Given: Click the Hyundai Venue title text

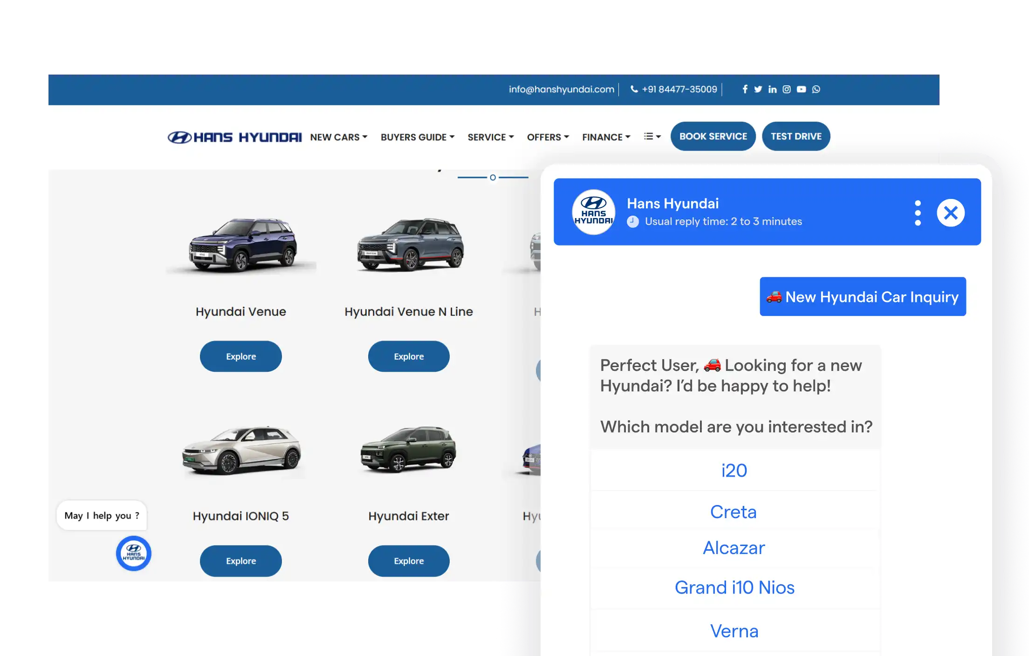Looking at the screenshot, I should [241, 312].
